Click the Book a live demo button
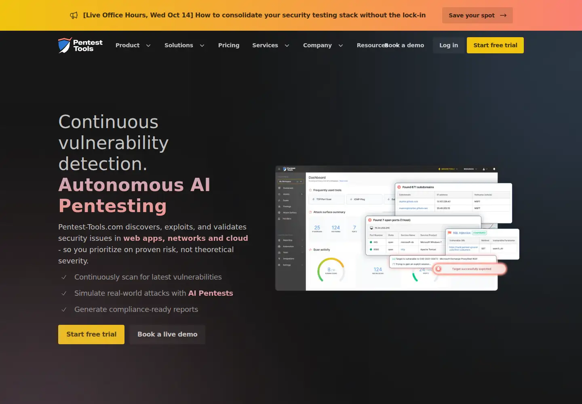582x404 pixels. tap(167, 335)
